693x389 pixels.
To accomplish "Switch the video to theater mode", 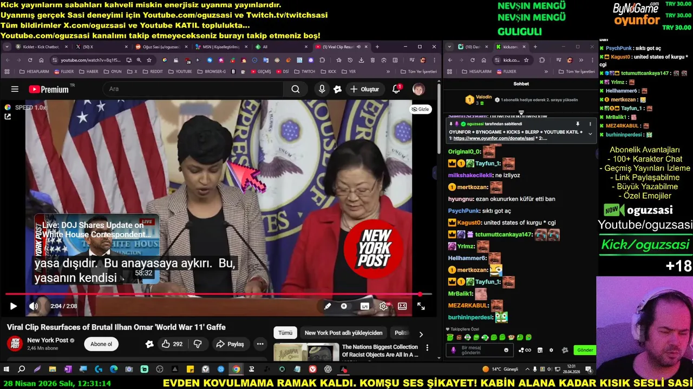I will tap(402, 306).
